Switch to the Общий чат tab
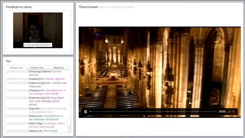Screen dimensions: 245x138 (x=16, y=68)
